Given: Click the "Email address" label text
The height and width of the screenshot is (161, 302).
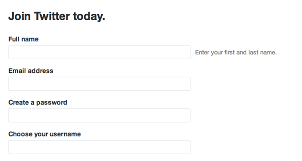Looking at the screenshot, I should pyautogui.click(x=31, y=71).
